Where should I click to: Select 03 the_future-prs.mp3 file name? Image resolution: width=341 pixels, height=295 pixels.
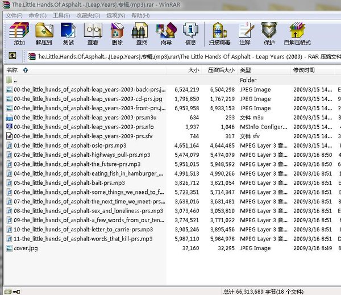pyautogui.click(x=77, y=164)
